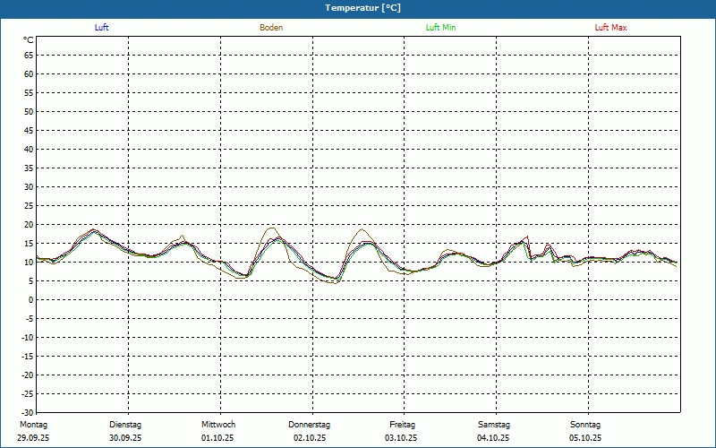716x448 pixels.
Task: Click the -15 y-axis value
Action: (x=28, y=356)
